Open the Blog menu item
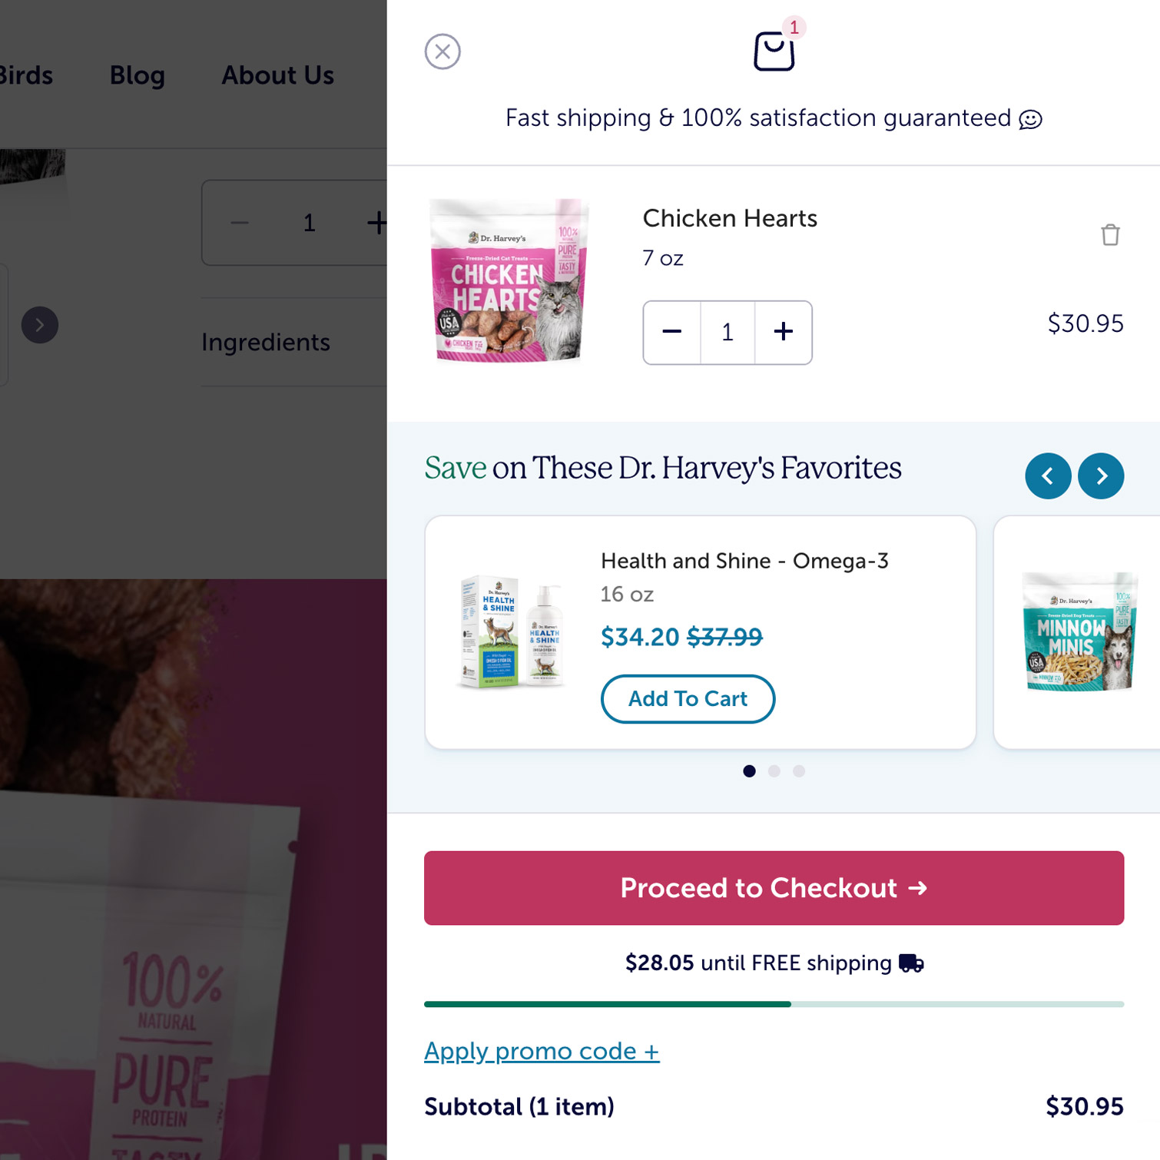Image resolution: width=1160 pixels, height=1160 pixels. 138,75
